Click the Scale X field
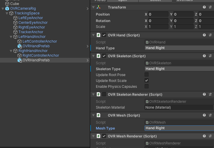 tap(158, 26)
